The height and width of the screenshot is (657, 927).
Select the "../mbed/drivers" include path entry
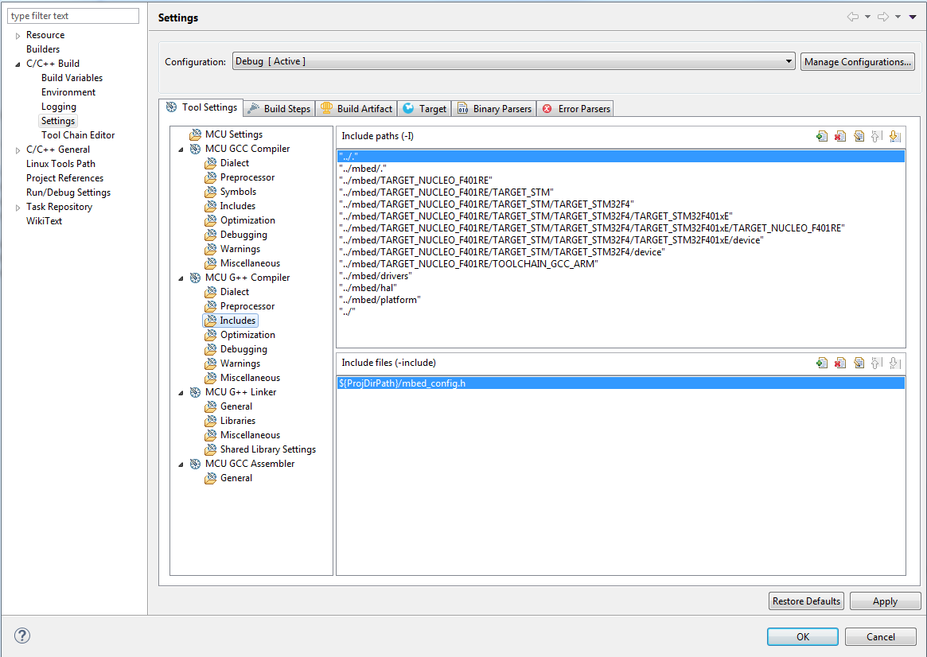pyautogui.click(x=375, y=275)
